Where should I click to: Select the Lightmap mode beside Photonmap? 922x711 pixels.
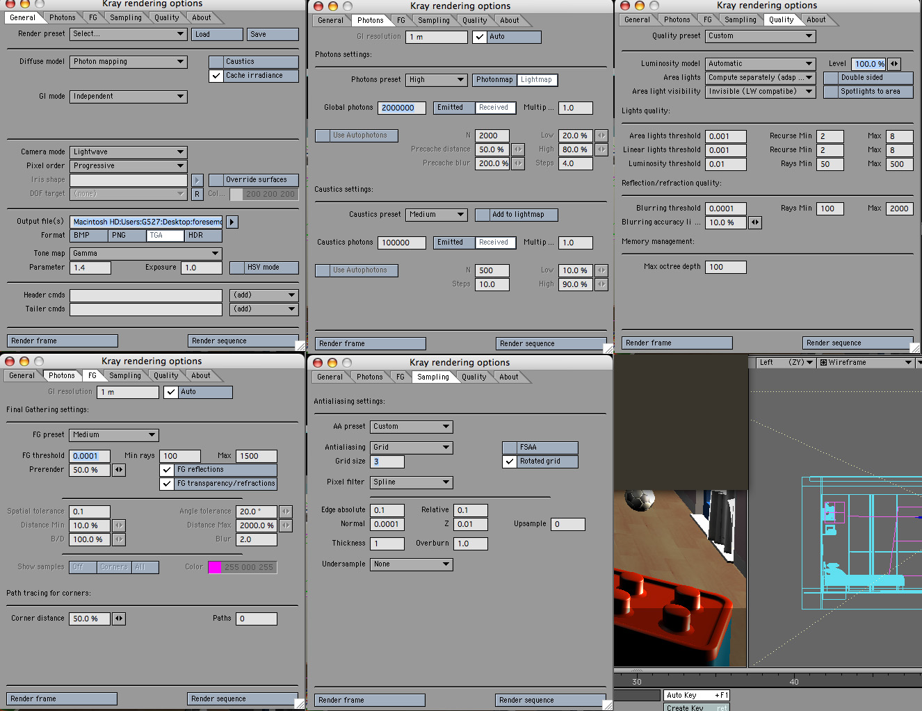[537, 80]
